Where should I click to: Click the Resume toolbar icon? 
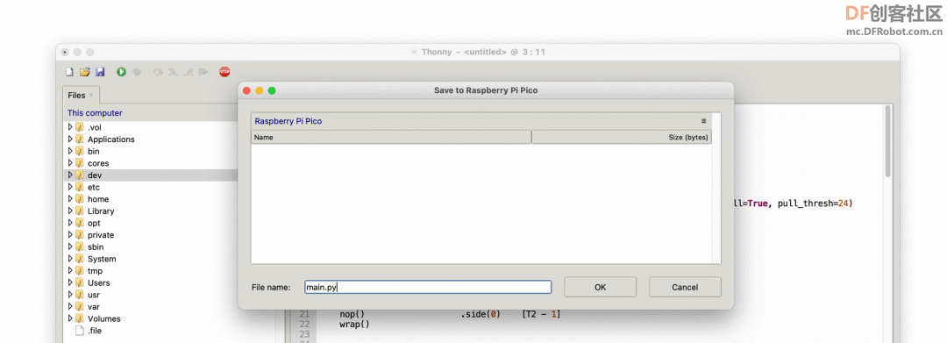pos(203,72)
